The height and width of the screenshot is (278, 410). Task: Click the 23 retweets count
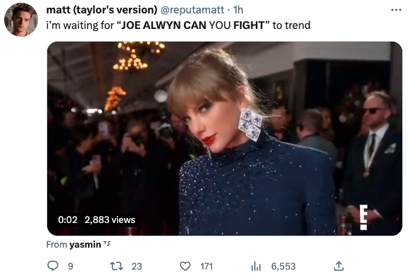137,267
